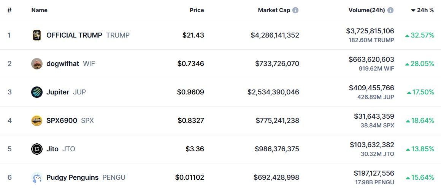Sort by Market Cap column header
Image resolution: width=441 pixels, height=190 pixels.
(x=274, y=10)
